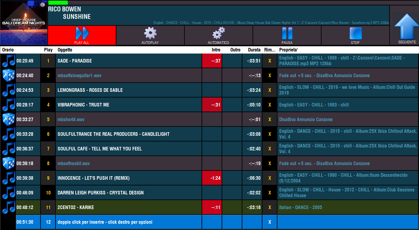This screenshot has width=419, height=230.
Task: Click red intro cell --:11 for 2CENTO2
Action: click(x=212, y=207)
